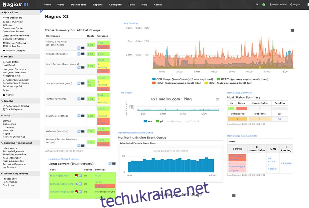The image size is (309, 208).
Task: Open the Dashboards menu
Action: coord(79,5)
